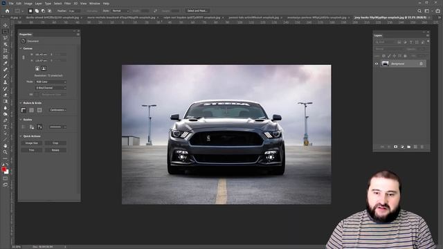Viewport: 443px width, 249px height.
Task: Hide the Background layer with eye icon
Action: pos(377,64)
